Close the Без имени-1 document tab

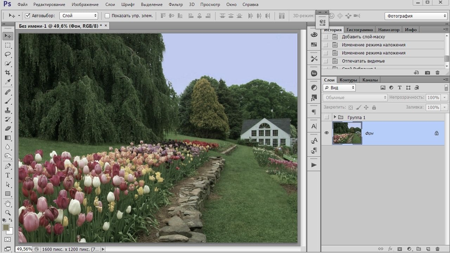pos(106,26)
